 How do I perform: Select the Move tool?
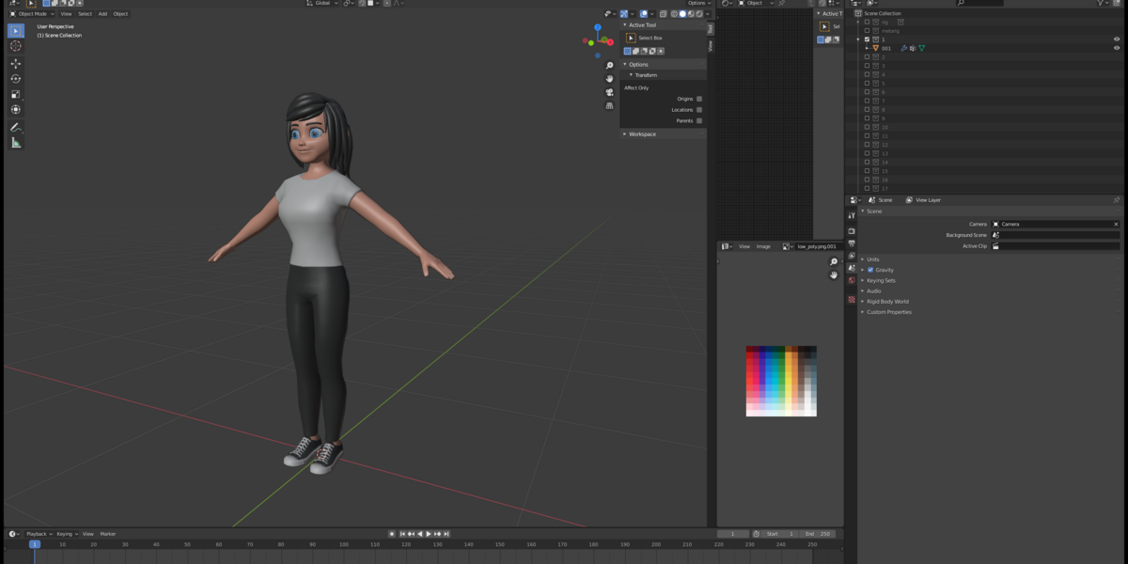16,64
